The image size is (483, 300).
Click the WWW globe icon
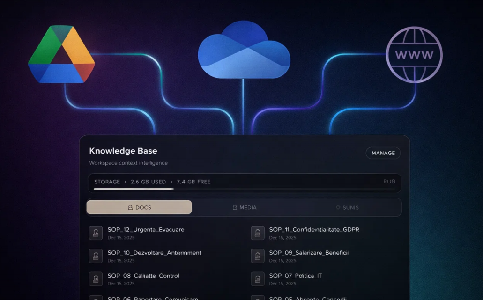coord(414,55)
